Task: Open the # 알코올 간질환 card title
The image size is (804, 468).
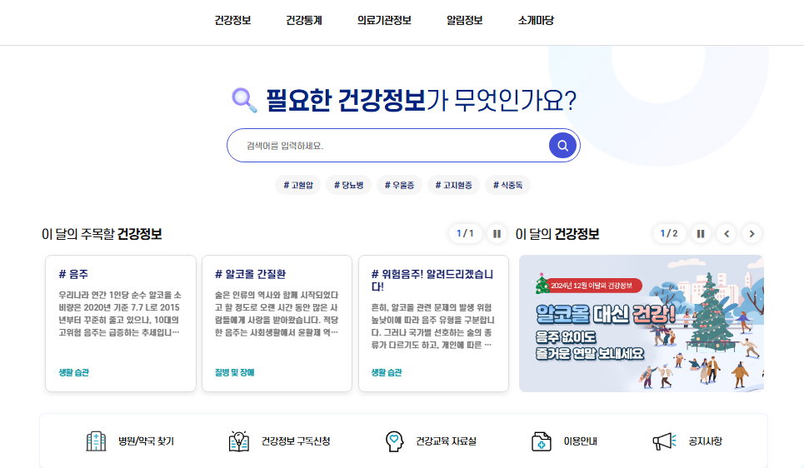Action: pyautogui.click(x=250, y=274)
